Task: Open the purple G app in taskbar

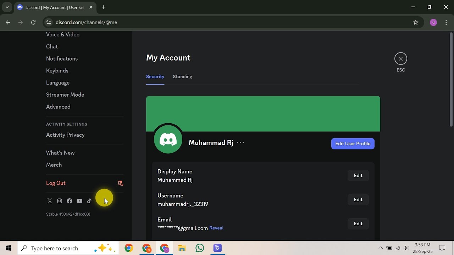Action: click(217, 248)
